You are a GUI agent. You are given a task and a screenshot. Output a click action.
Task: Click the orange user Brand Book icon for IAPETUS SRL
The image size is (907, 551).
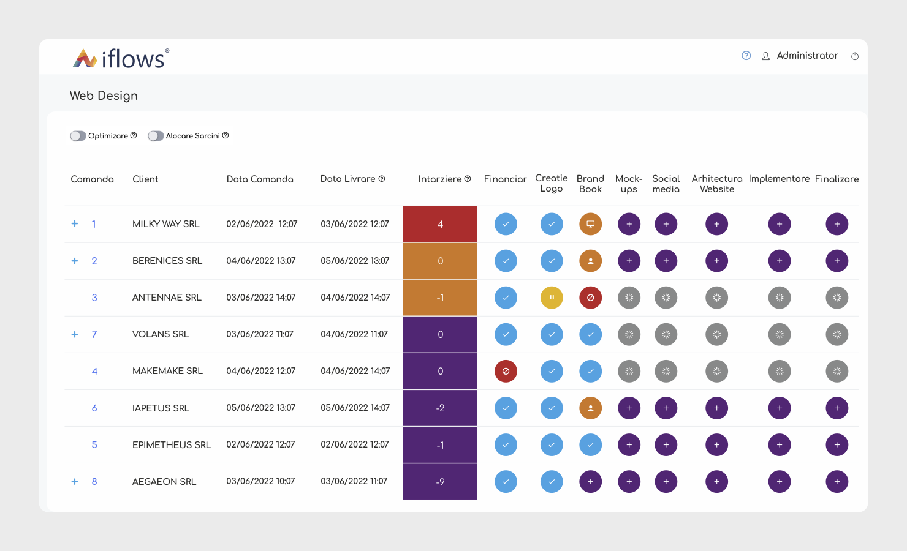(590, 408)
